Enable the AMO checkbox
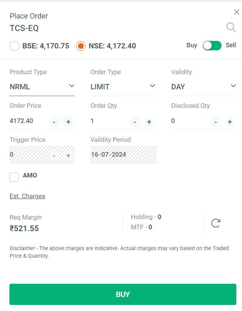The height and width of the screenshot is (311, 242). (x=14, y=177)
